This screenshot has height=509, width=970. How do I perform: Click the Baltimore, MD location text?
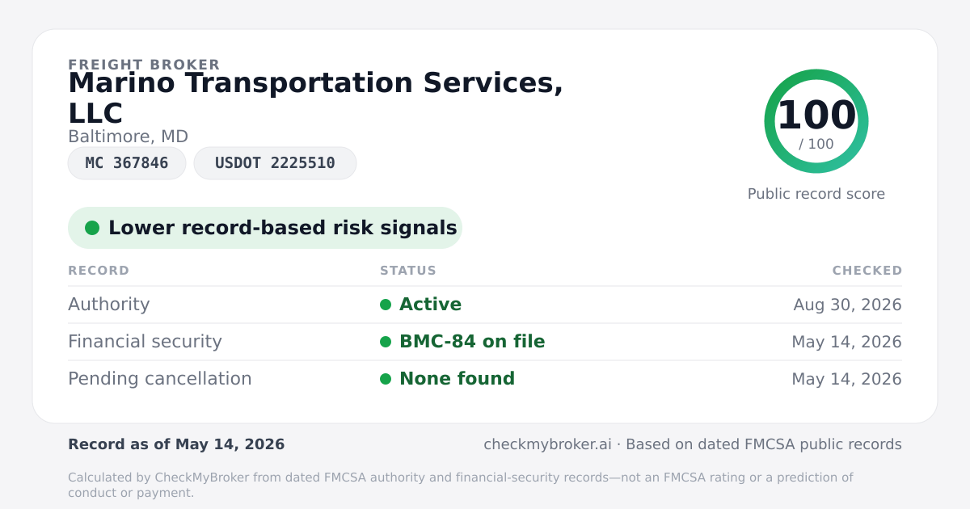pyautogui.click(x=128, y=137)
